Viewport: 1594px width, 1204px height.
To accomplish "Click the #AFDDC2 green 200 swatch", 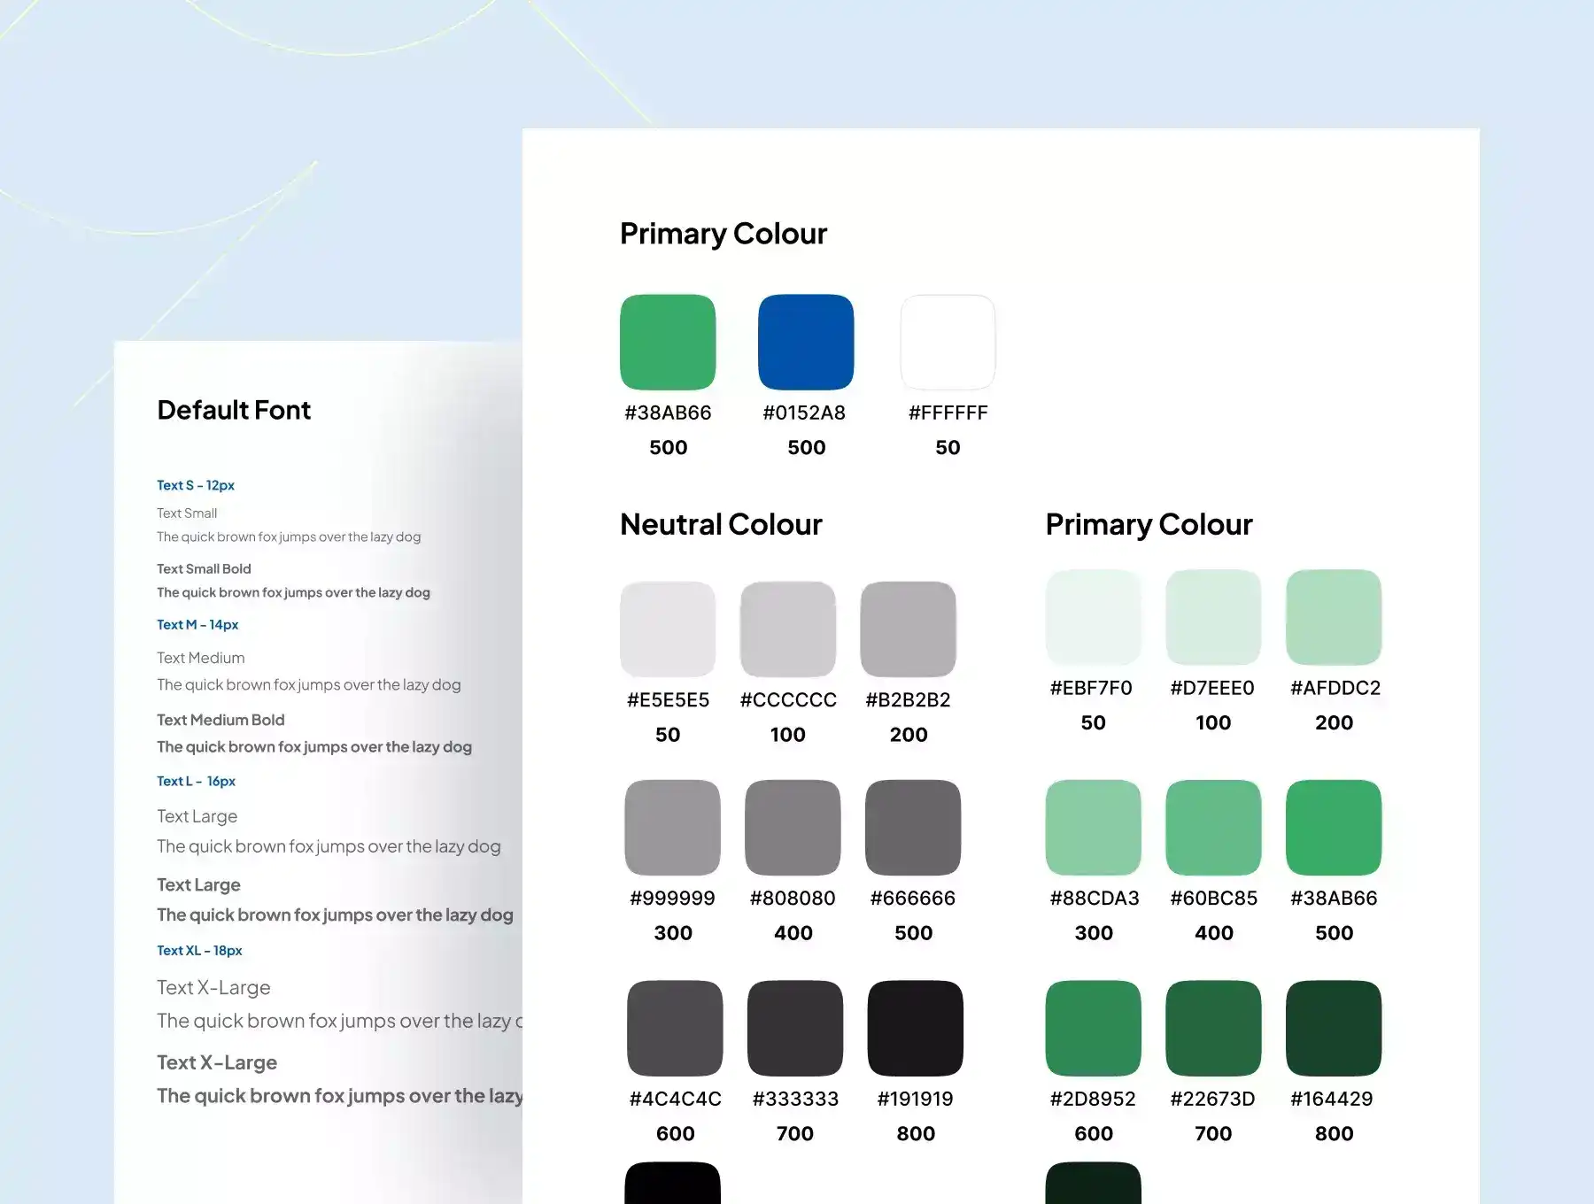I will click(x=1334, y=617).
